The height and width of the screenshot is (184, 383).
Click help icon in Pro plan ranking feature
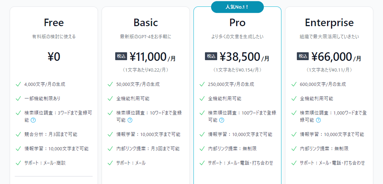221,120
